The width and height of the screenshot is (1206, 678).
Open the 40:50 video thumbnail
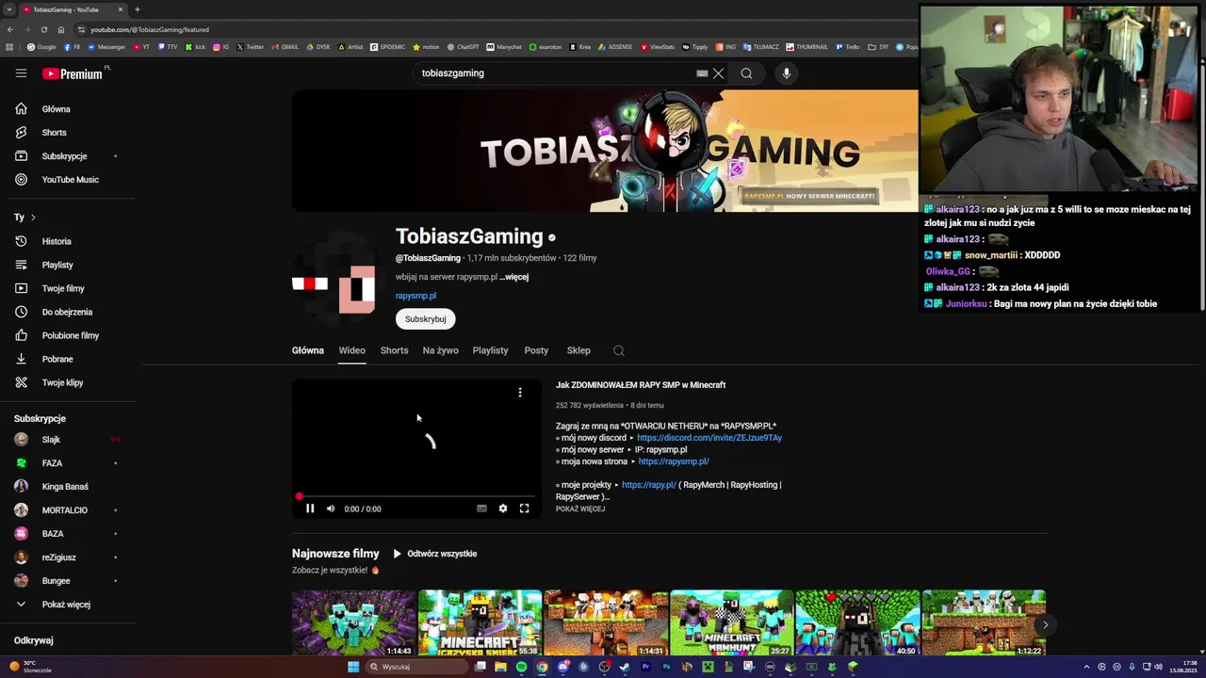[857, 622]
